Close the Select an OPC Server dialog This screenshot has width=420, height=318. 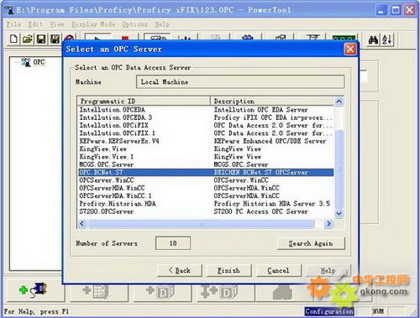(x=350, y=50)
